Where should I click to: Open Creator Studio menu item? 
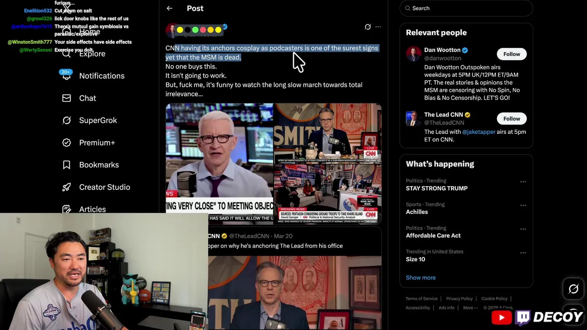click(105, 187)
